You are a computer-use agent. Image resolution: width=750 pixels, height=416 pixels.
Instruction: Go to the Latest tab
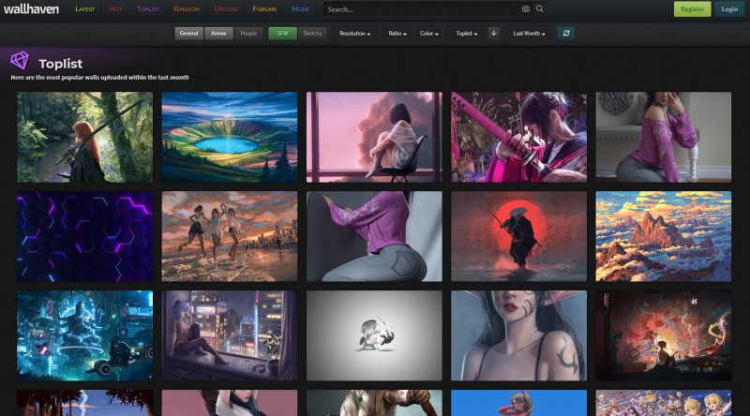pyautogui.click(x=84, y=9)
